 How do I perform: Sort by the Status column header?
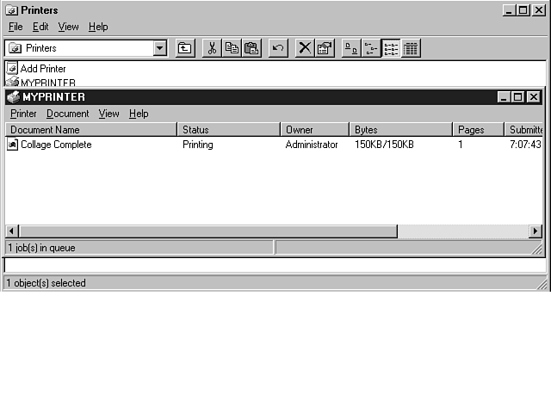(229, 130)
